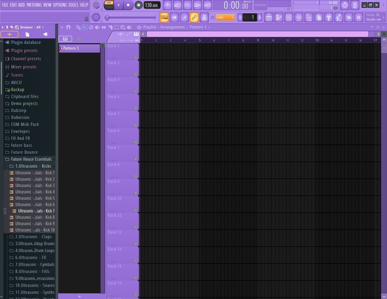
Task: Enable blend recording overdub icon
Action: pos(198,5)
